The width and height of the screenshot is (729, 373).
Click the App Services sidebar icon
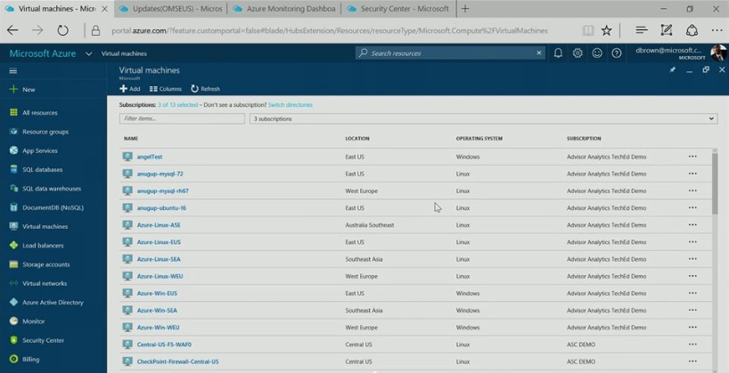13,150
